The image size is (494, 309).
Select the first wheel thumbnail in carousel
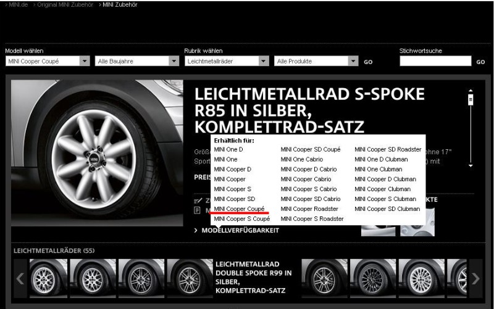click(48, 279)
